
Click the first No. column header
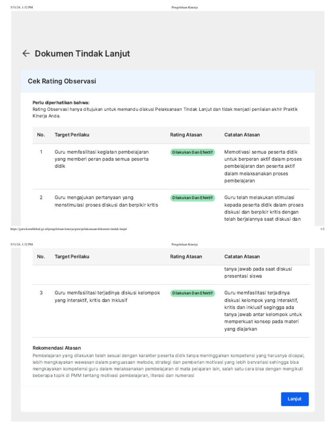(x=41, y=135)
